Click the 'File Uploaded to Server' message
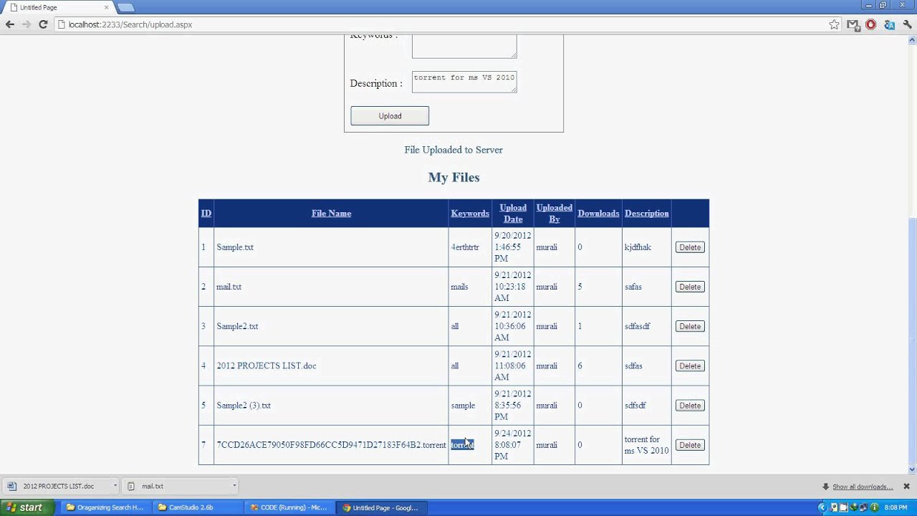The height and width of the screenshot is (516, 917). coord(453,150)
